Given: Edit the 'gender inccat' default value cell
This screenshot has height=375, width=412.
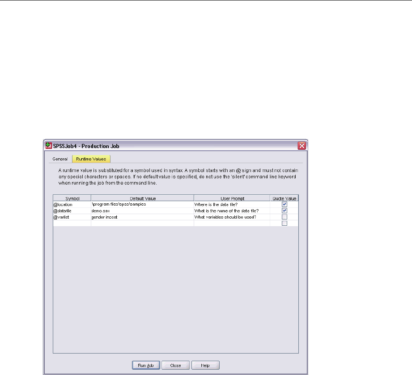Looking at the screenshot, I should (x=142, y=217).
